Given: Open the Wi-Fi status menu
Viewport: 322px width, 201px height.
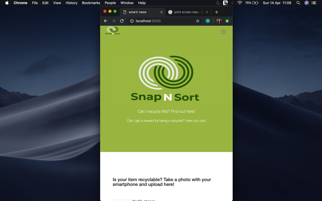Looking at the screenshot, I should tap(240, 3).
